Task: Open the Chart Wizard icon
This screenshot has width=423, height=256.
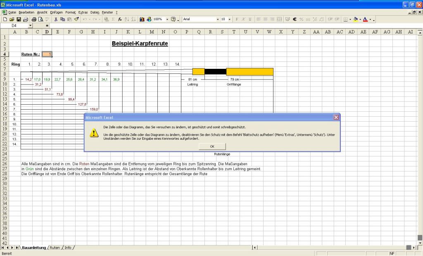Action: coord(142,19)
